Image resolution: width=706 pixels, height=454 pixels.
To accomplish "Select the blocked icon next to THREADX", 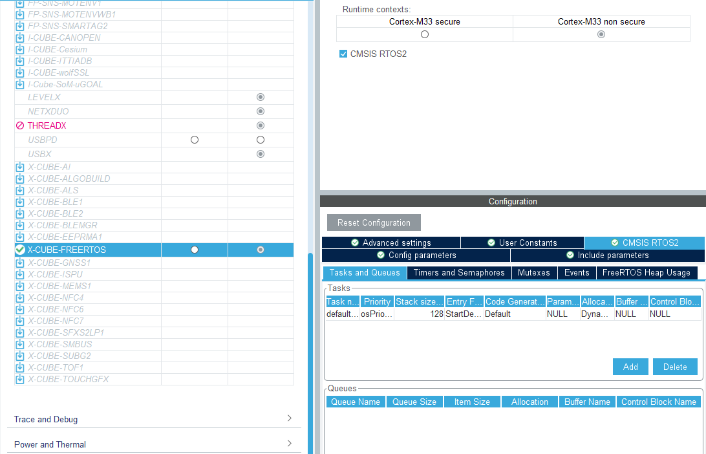I will point(19,125).
